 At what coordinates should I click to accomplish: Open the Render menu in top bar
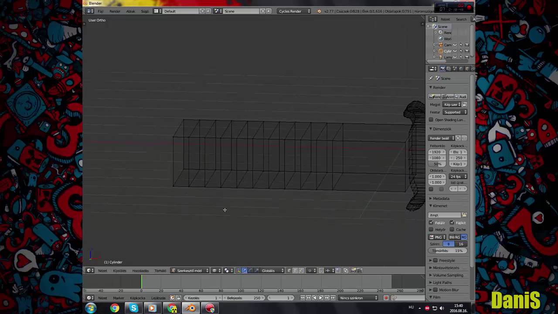click(115, 11)
